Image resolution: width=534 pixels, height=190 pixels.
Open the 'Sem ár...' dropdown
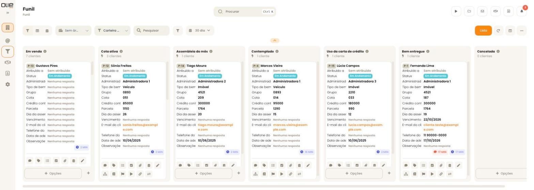pos(73,31)
